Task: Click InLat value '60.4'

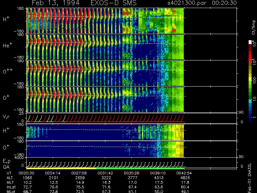Action: pyautogui.click(x=185, y=187)
